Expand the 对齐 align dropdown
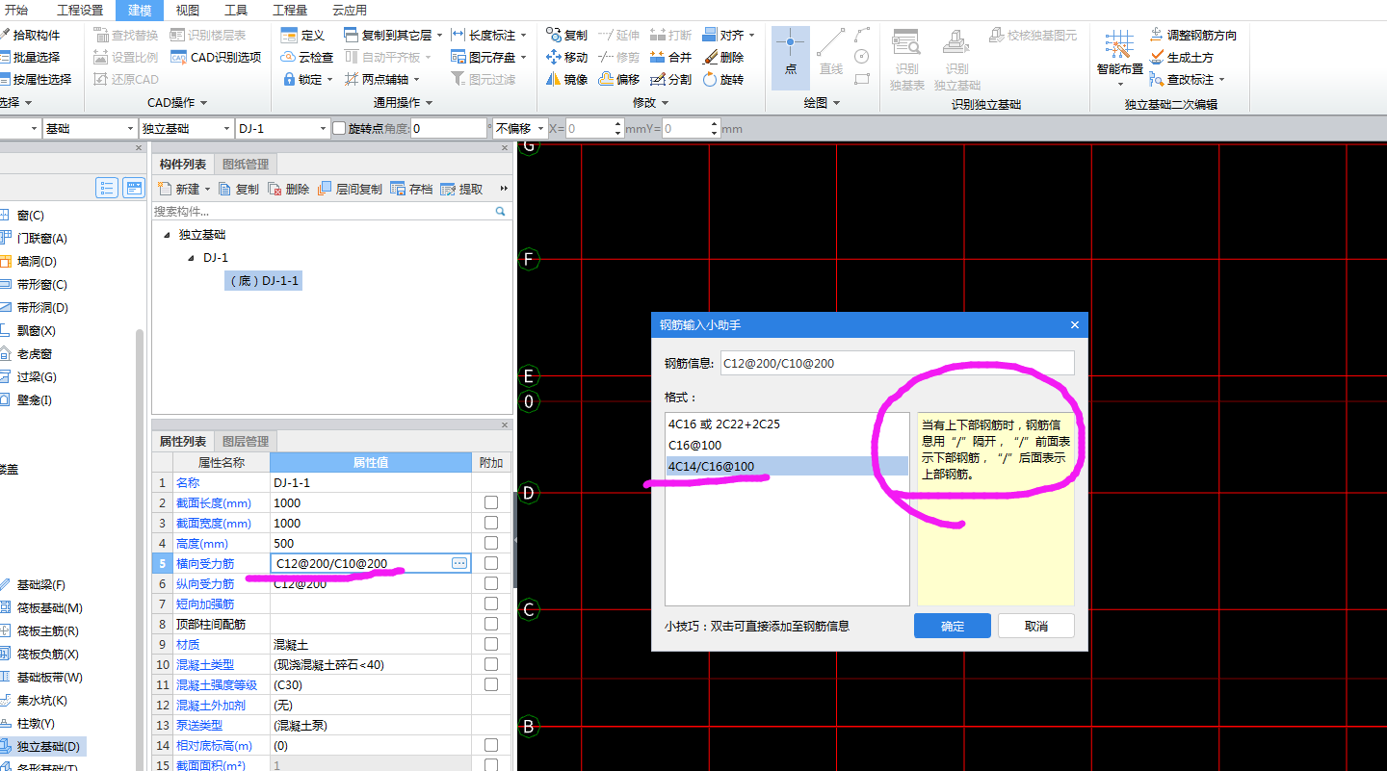Image resolution: width=1387 pixels, height=771 pixels. click(x=751, y=36)
